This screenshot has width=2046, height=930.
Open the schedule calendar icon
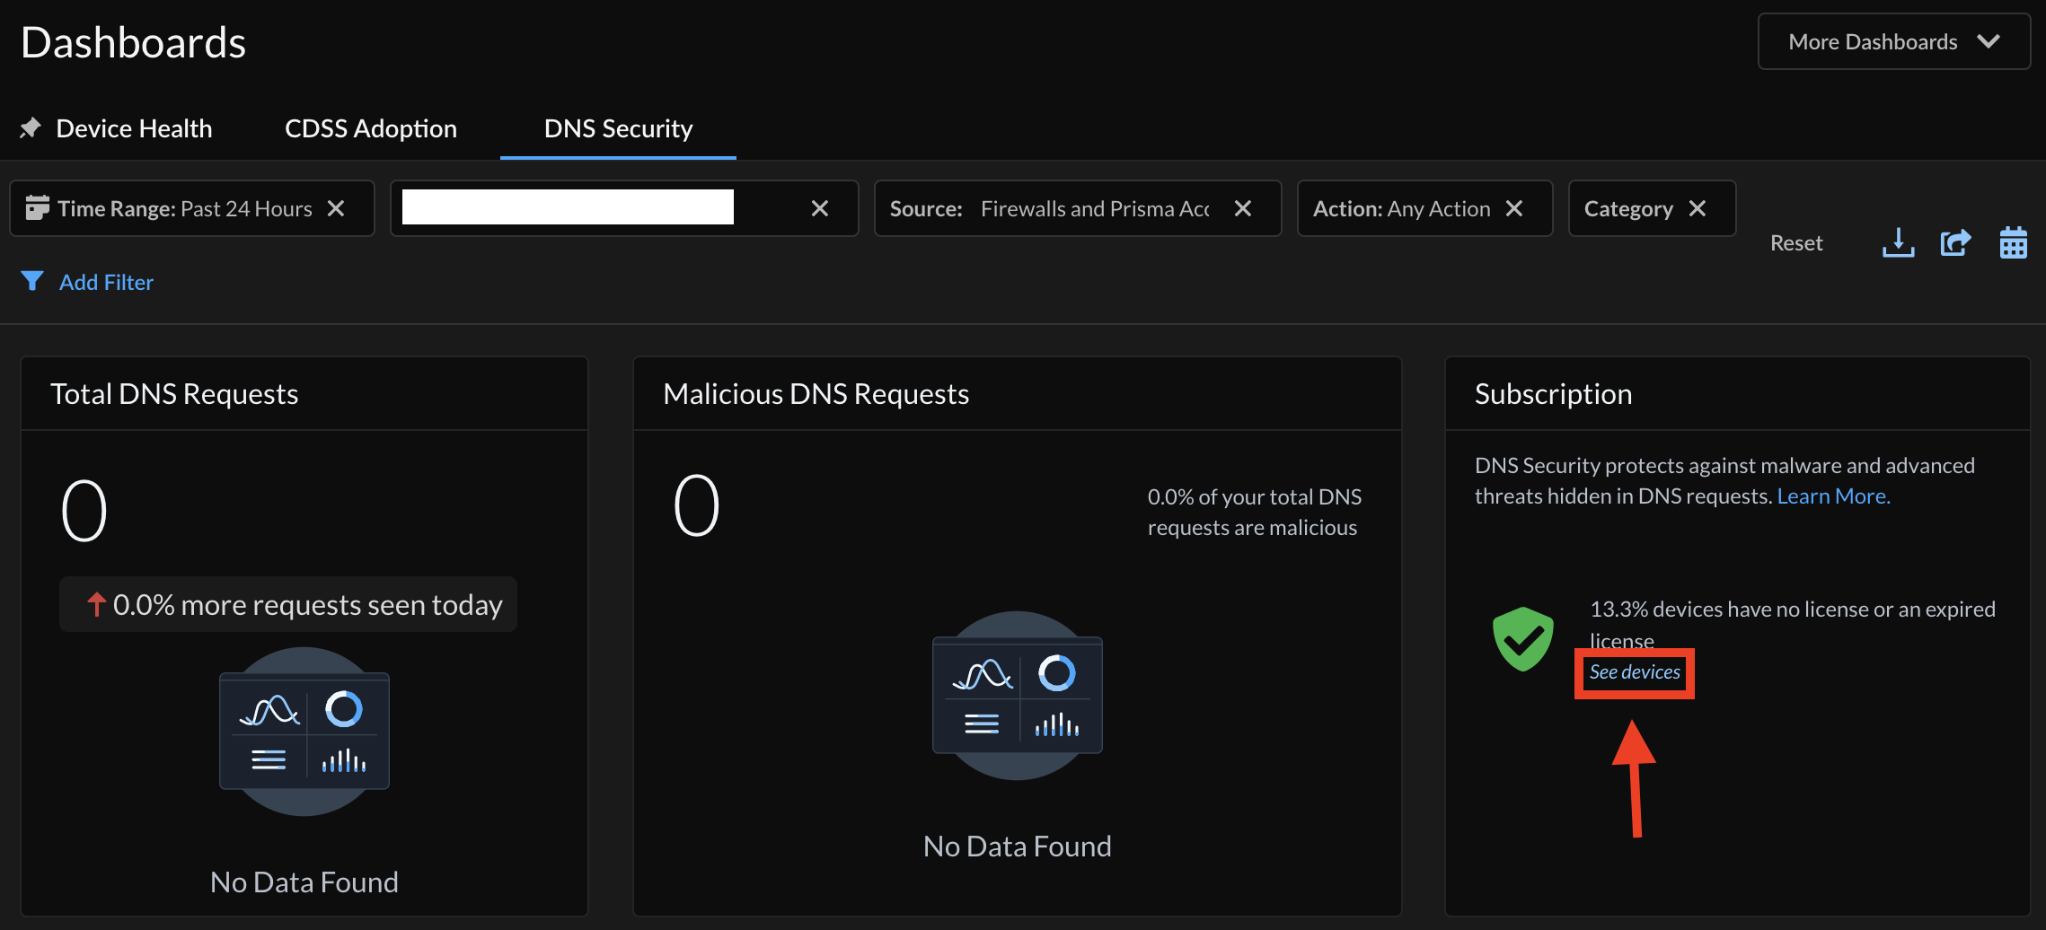pyautogui.click(x=2013, y=241)
